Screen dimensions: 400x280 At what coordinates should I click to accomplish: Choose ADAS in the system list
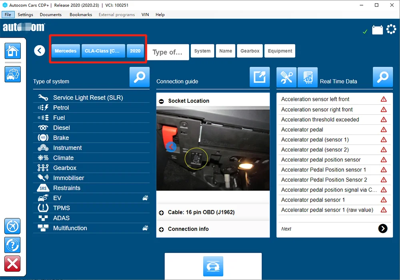(91, 218)
